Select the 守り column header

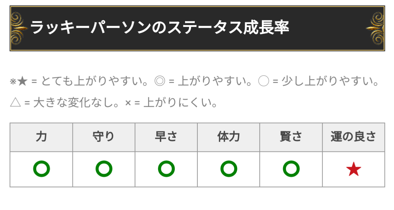104,137
